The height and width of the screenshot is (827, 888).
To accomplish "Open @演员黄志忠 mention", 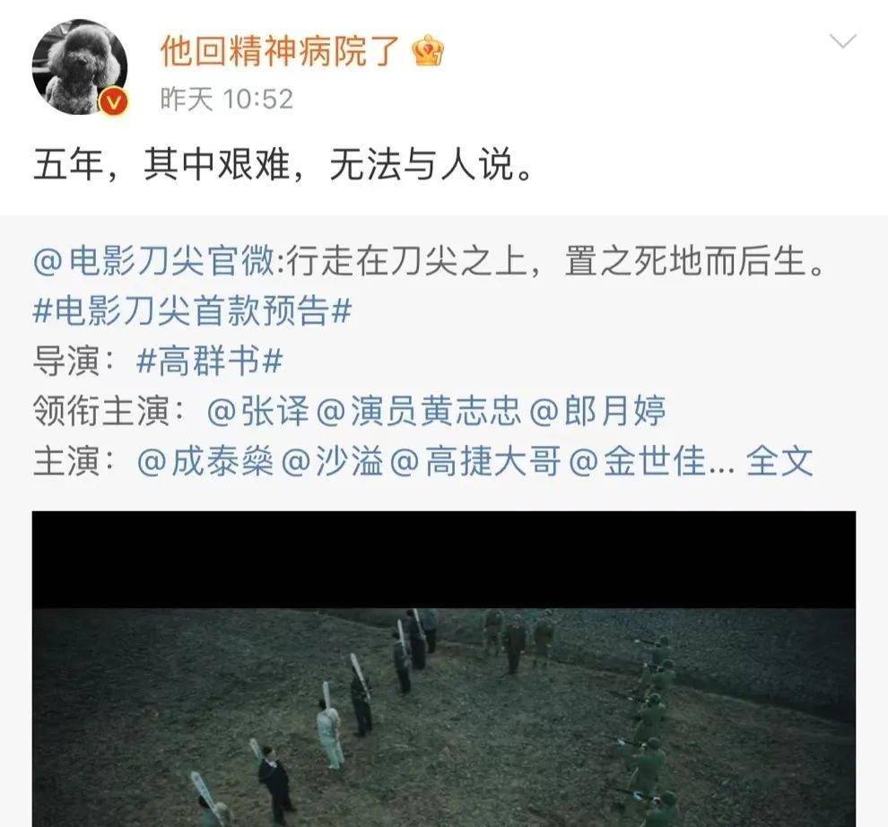I will 418,411.
